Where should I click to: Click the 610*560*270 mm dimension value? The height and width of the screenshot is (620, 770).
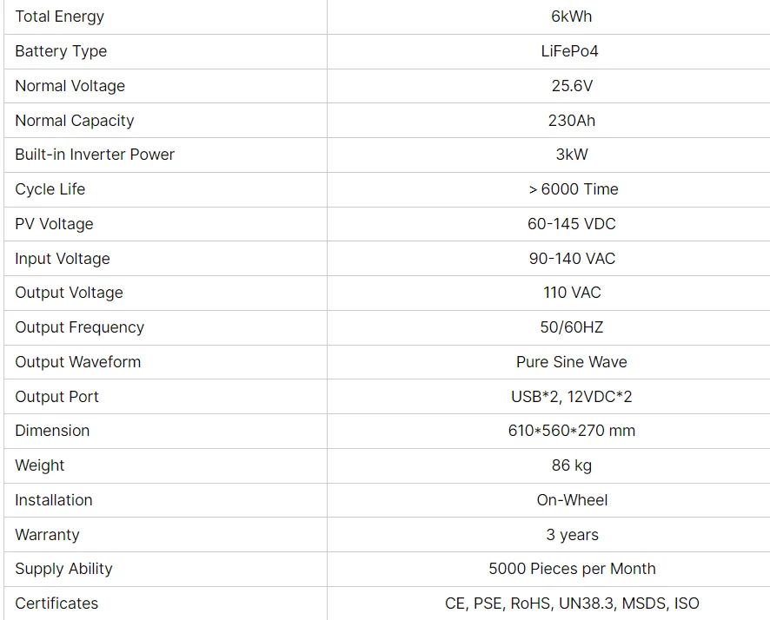[572, 431]
